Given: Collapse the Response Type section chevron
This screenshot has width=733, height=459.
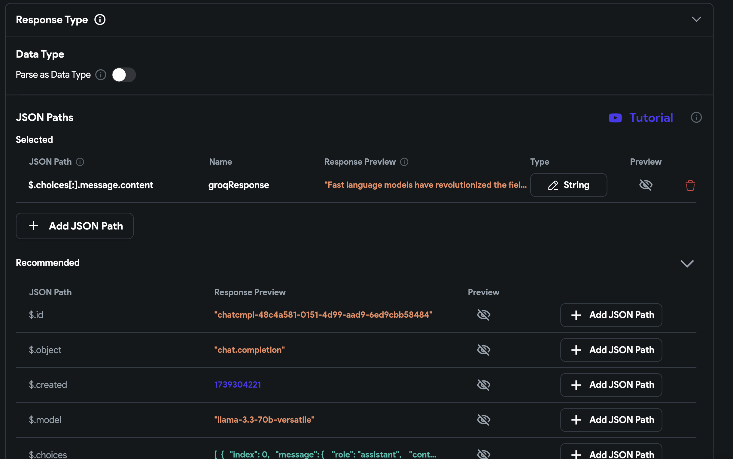Looking at the screenshot, I should (696, 19).
